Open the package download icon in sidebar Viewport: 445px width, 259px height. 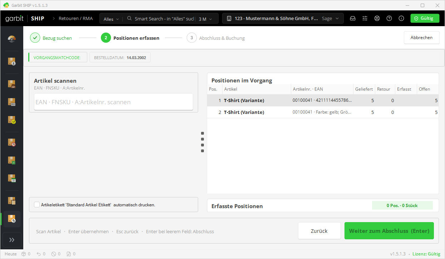12,61
